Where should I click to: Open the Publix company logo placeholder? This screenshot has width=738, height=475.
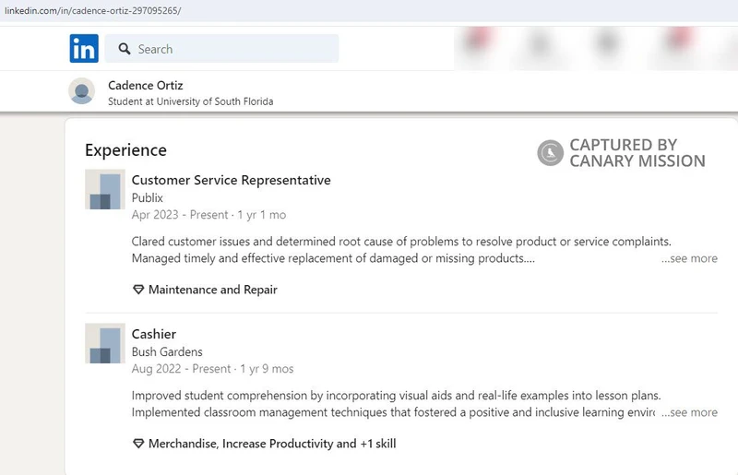105,189
